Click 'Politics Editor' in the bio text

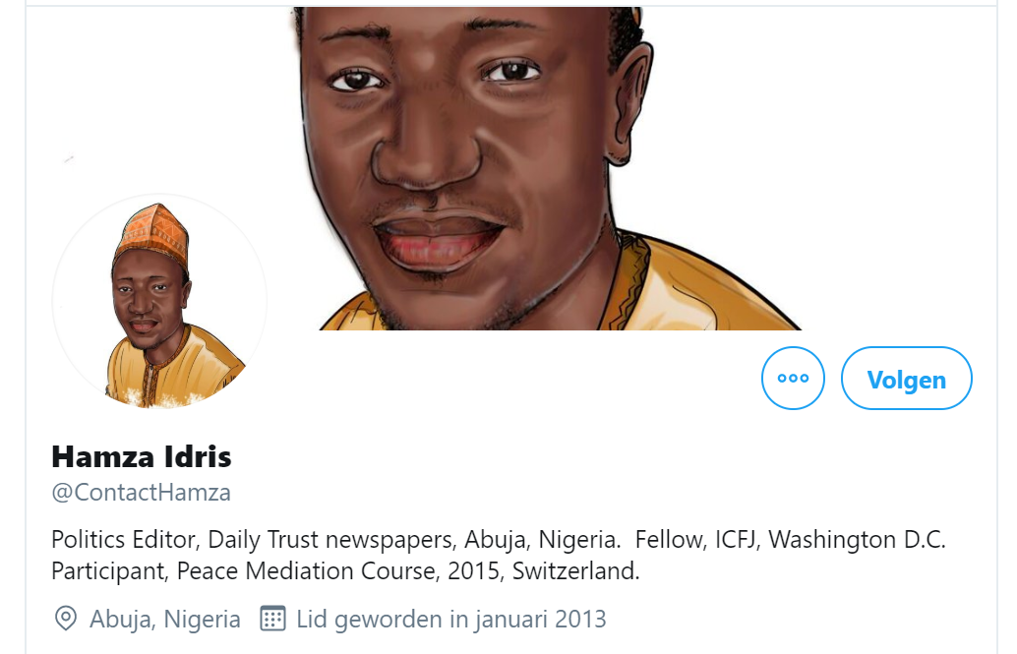pos(124,540)
